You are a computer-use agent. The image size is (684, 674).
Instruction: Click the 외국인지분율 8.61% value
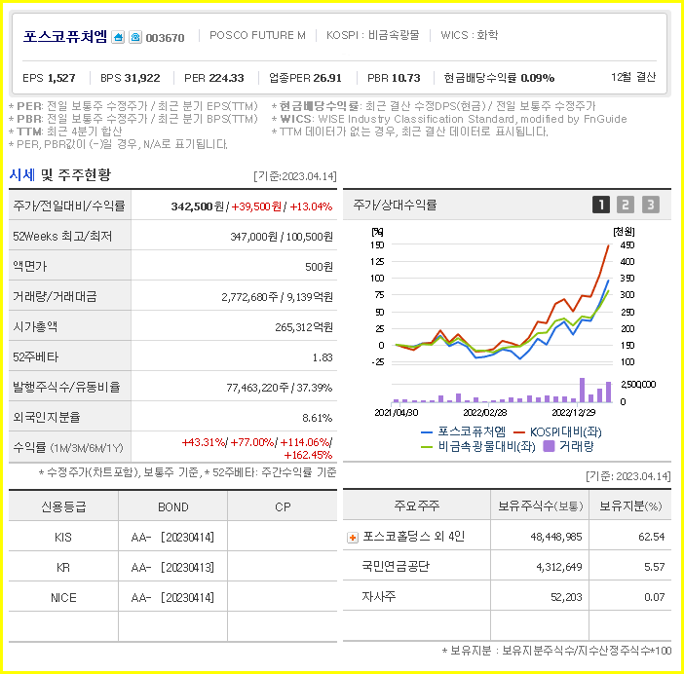317,418
